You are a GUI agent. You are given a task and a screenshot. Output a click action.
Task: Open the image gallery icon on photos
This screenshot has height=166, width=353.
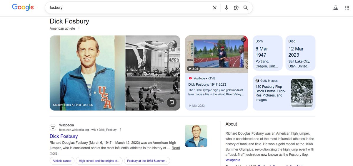pos(172,103)
